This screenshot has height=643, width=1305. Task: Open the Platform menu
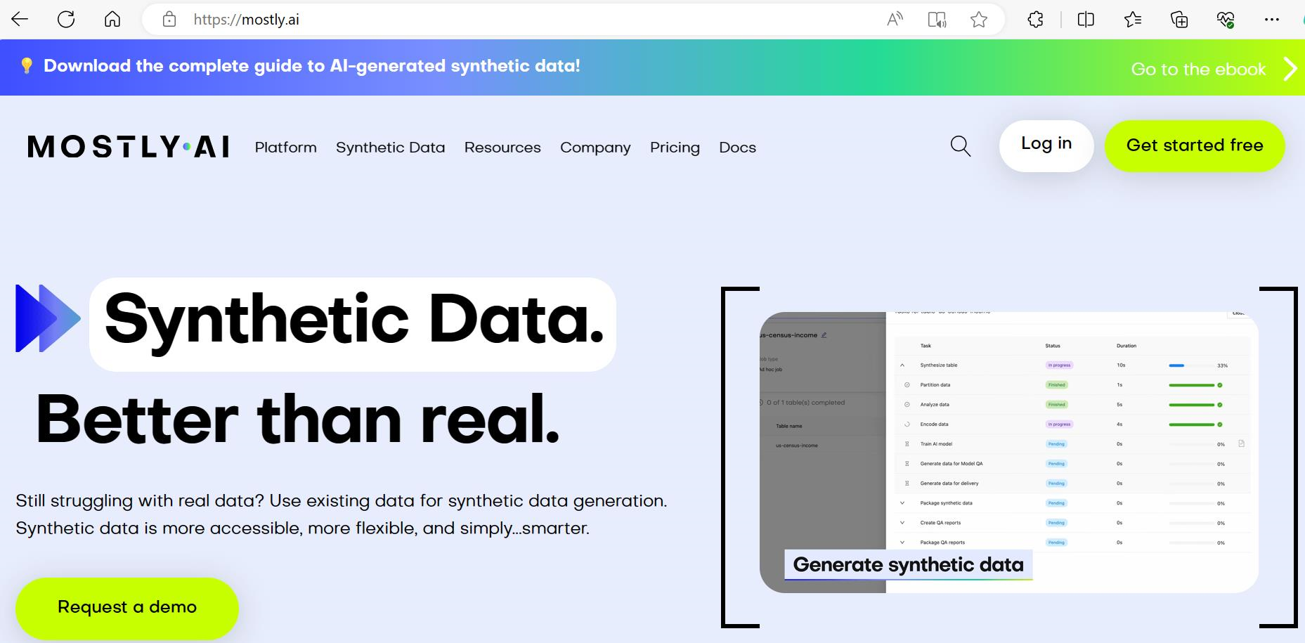tap(285, 148)
